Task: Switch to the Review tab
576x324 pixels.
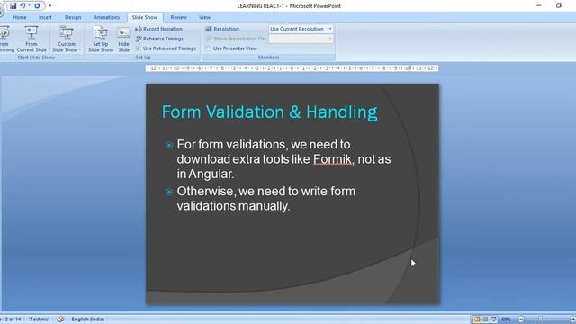Action: pos(178,17)
